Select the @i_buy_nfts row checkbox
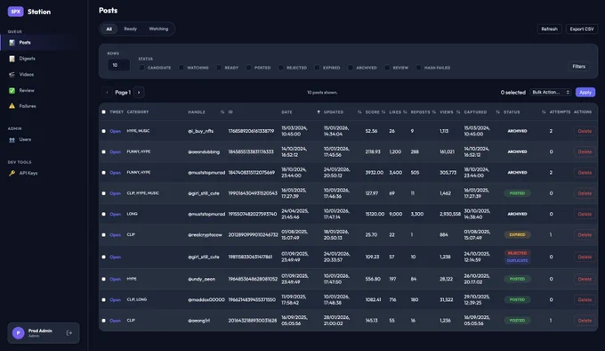 [x=103, y=131]
